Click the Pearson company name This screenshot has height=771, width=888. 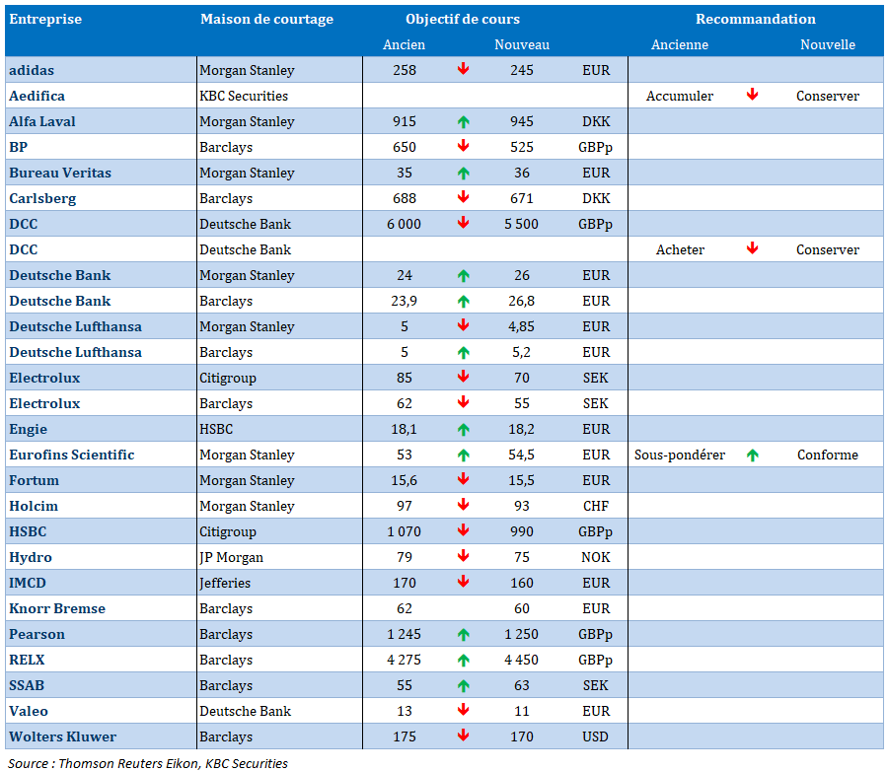coord(37,634)
